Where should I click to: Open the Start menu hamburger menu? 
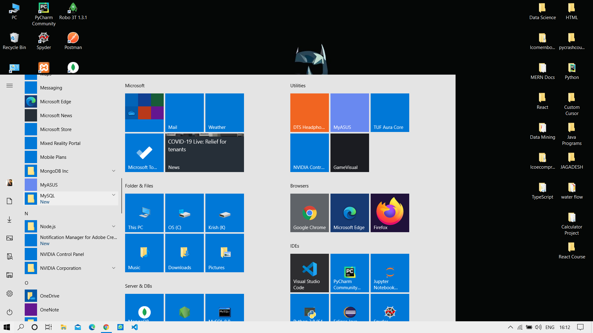click(x=9, y=85)
